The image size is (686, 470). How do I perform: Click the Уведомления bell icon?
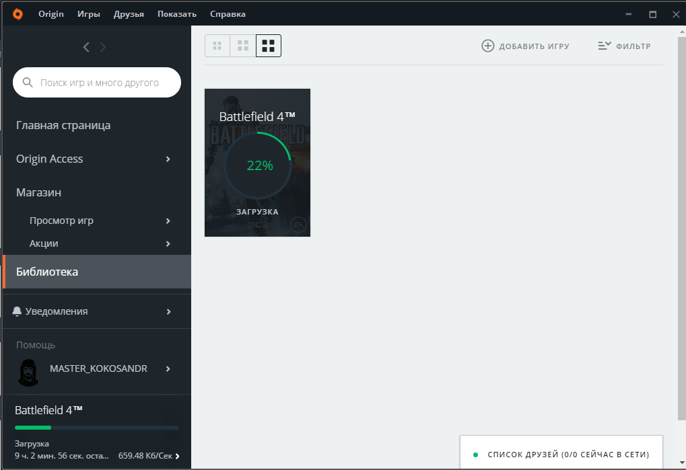pos(17,311)
